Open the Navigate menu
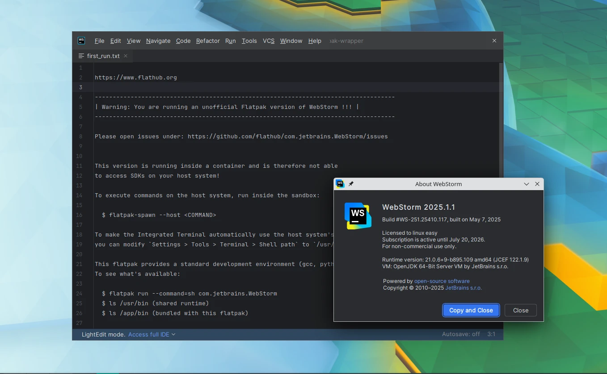The width and height of the screenshot is (607, 374). pyautogui.click(x=158, y=41)
